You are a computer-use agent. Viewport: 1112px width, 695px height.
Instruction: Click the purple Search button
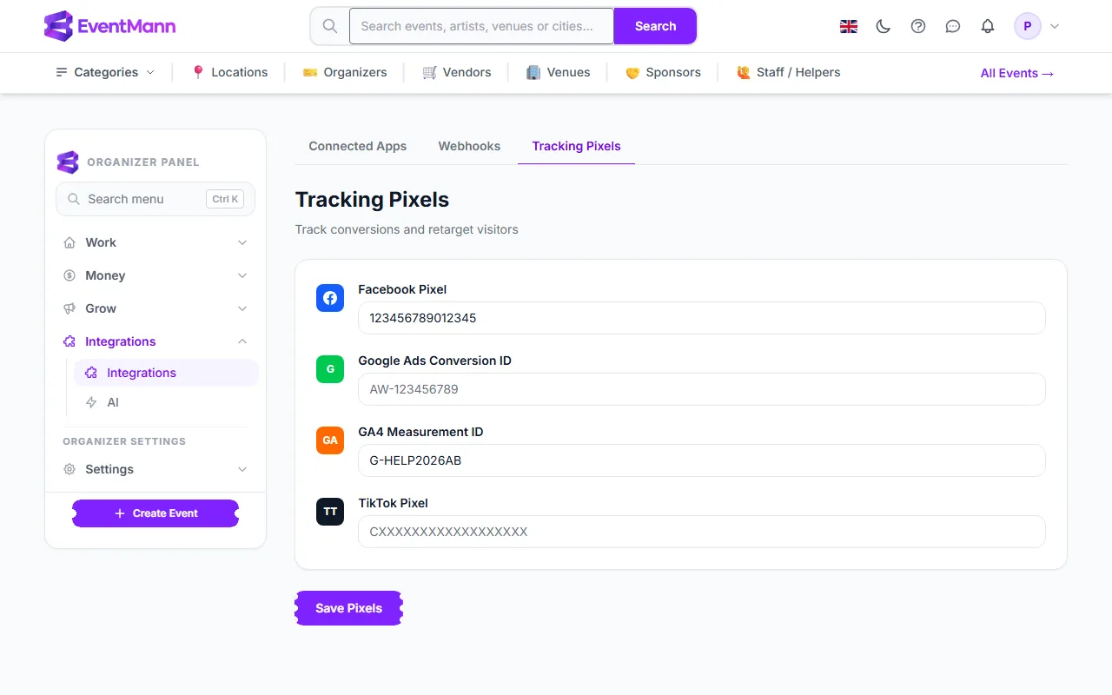pos(655,26)
